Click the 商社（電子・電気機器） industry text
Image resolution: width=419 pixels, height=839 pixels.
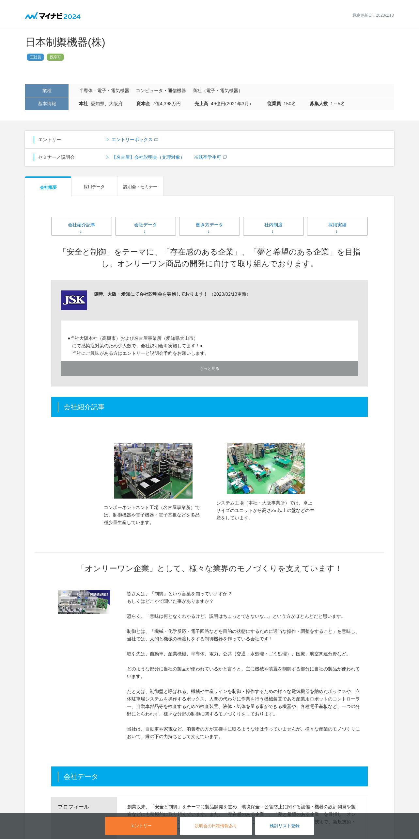pos(218,90)
